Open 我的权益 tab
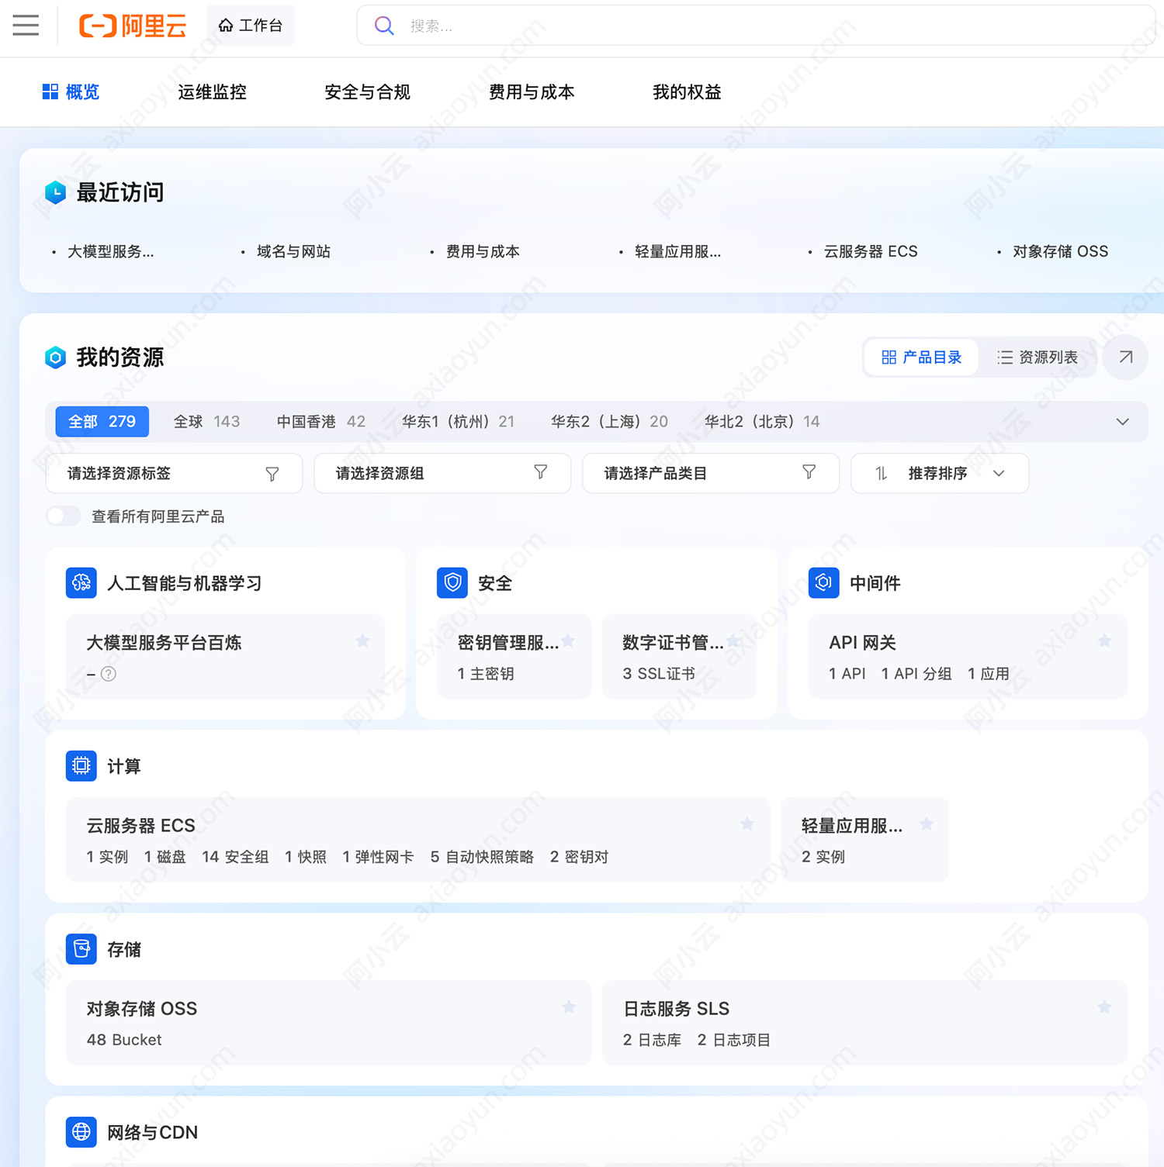The height and width of the screenshot is (1167, 1164). click(x=687, y=92)
